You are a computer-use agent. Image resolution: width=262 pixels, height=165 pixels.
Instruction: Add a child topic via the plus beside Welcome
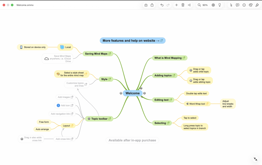[145, 93]
